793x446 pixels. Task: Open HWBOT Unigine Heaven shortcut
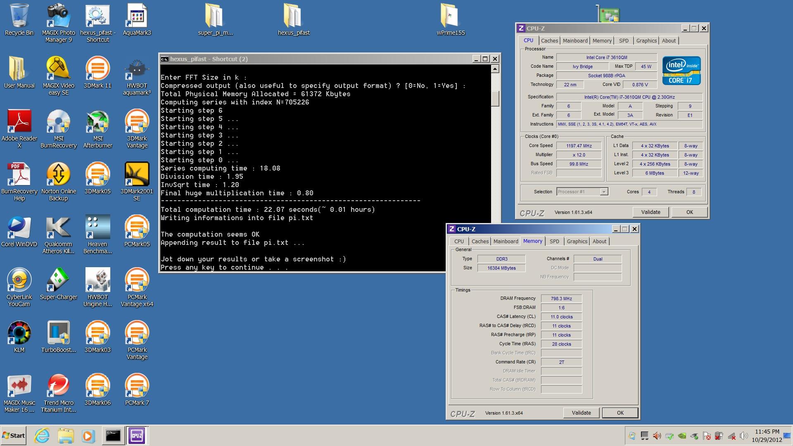click(98, 288)
